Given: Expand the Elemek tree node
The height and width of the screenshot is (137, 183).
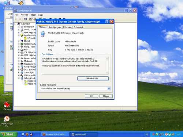Looking at the screenshot, I should tap(19, 41).
